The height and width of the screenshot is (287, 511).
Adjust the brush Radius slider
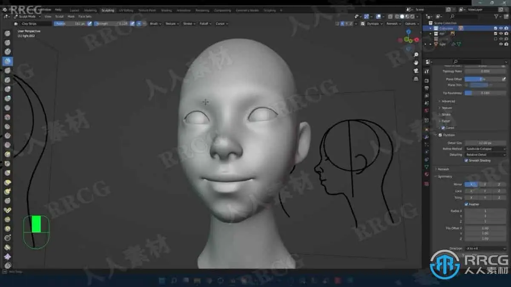tap(70, 24)
